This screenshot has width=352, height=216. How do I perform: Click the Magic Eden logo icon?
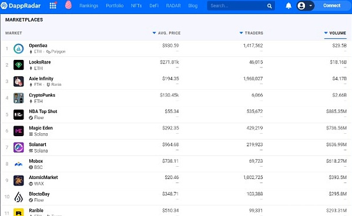[19, 131]
